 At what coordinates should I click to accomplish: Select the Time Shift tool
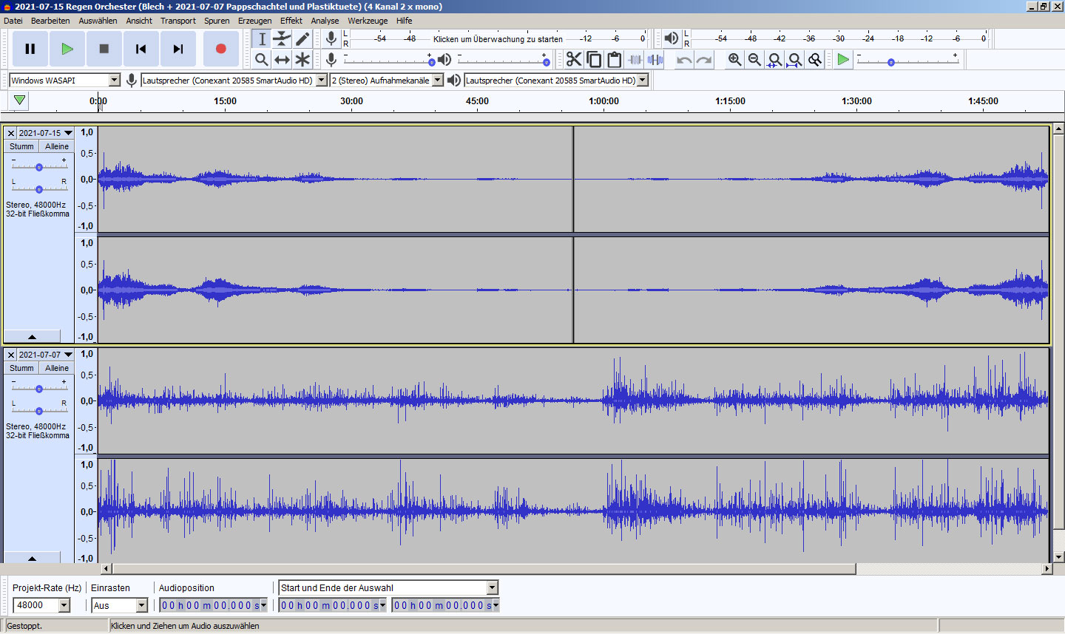click(x=282, y=60)
